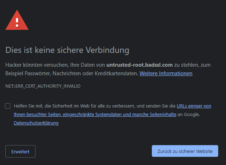The image size is (226, 165).
Task: Click the 'Ihnen besuchter Seiten' link portion
Action: point(37,115)
